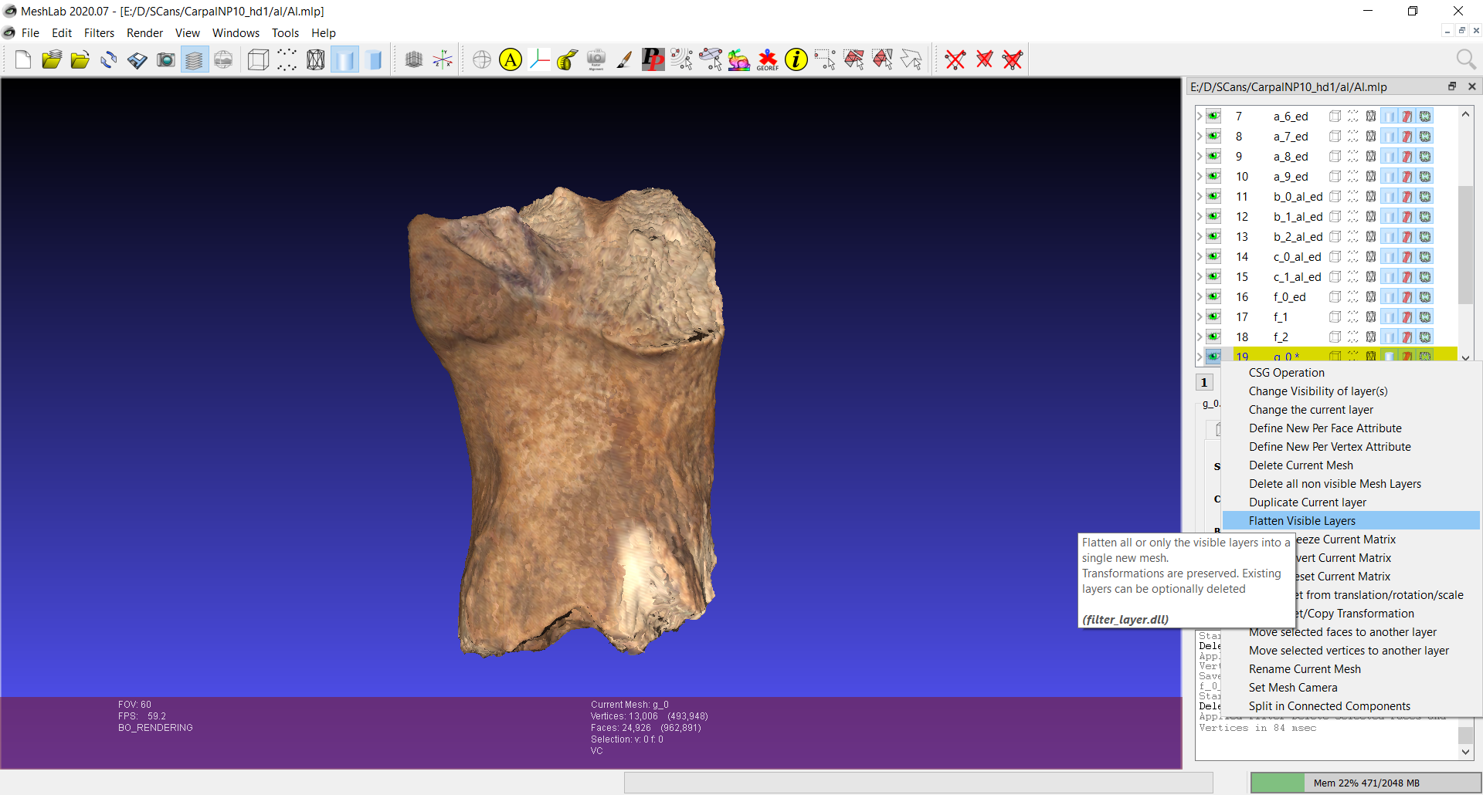Hide layer a_6_ed with eye icon
Image resolution: width=1483 pixels, height=795 pixels.
1213,117
